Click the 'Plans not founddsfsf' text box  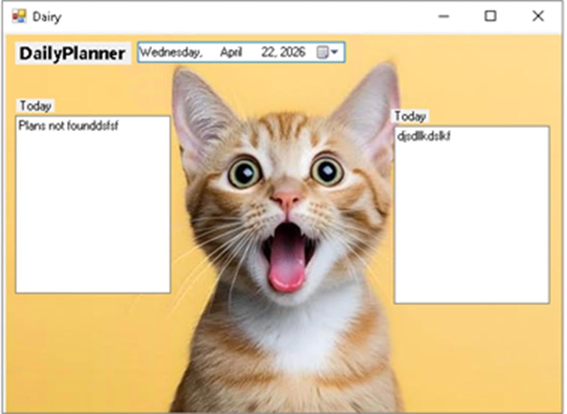(x=93, y=205)
